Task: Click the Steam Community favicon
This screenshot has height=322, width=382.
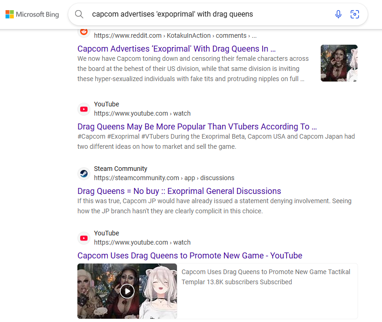Action: click(84, 174)
